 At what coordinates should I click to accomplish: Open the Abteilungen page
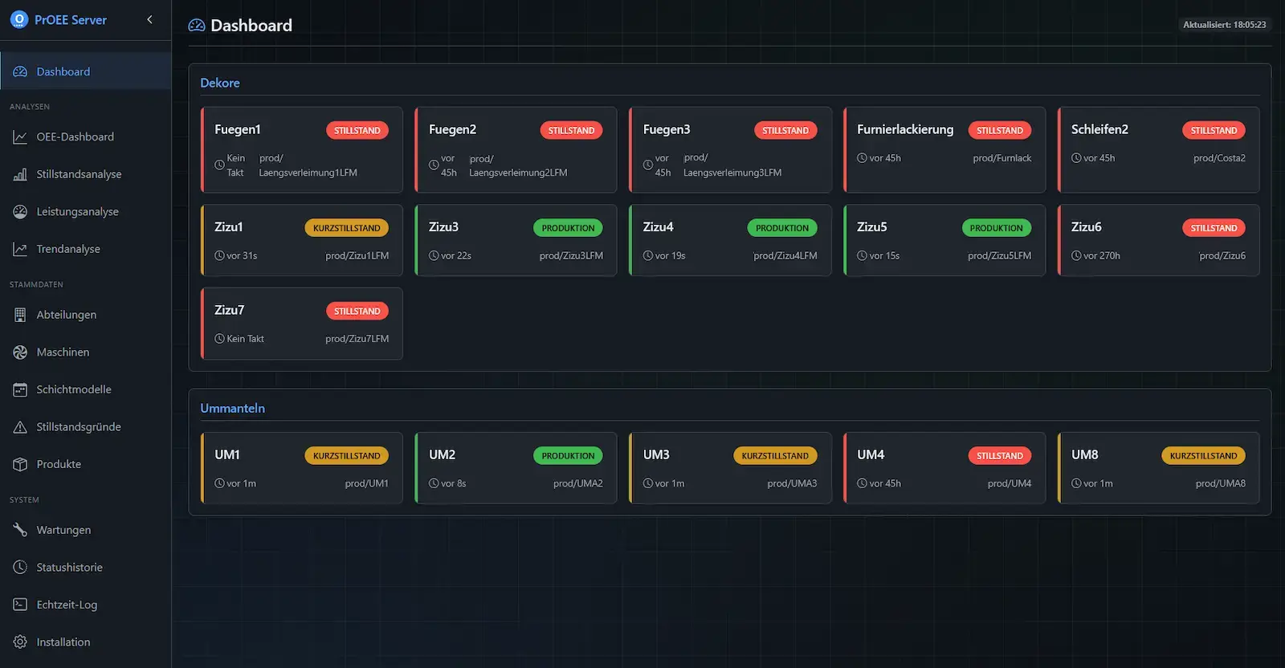86,315
